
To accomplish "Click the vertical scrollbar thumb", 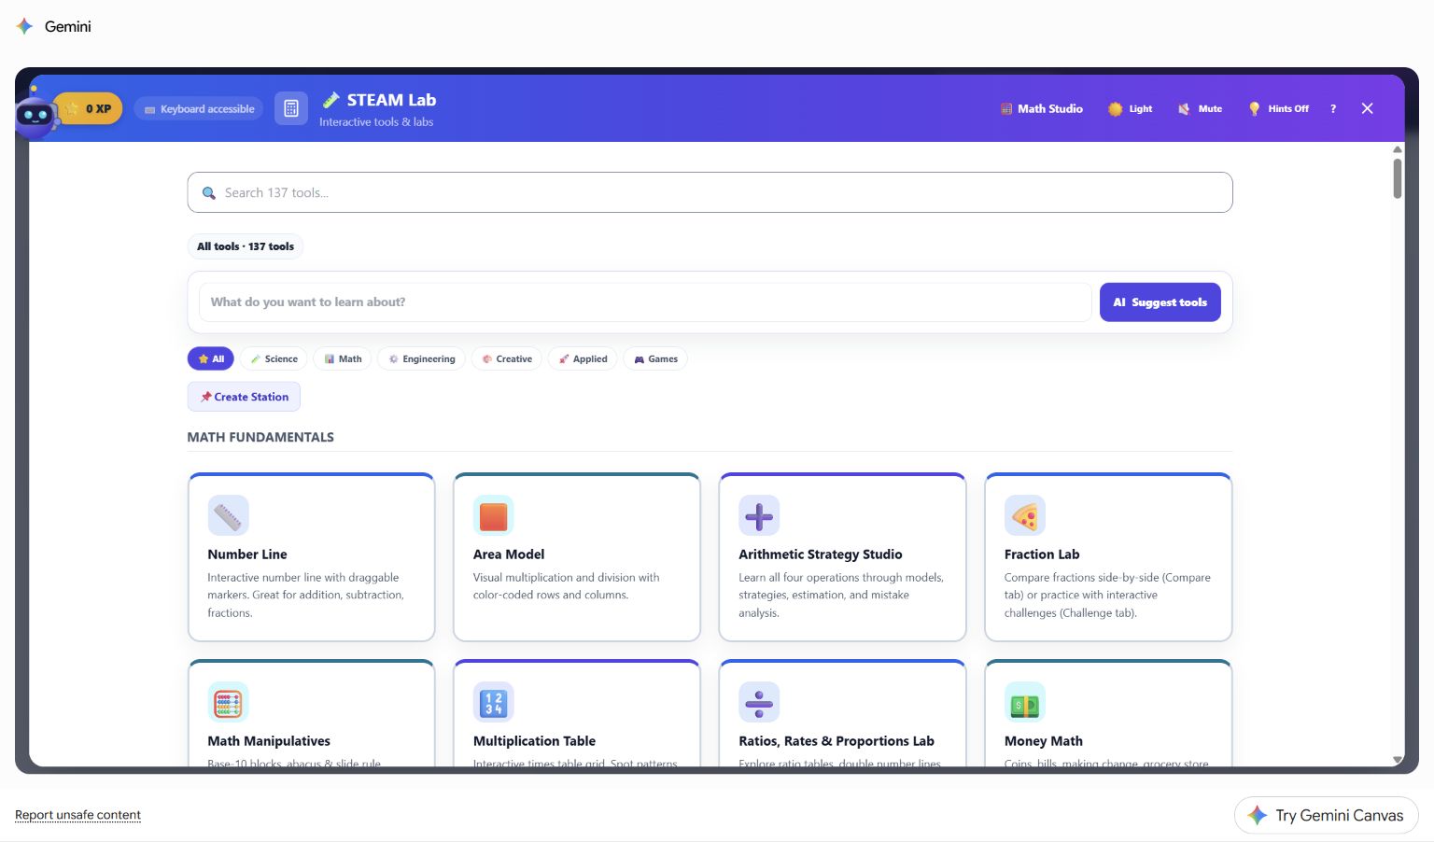I will coord(1398,177).
